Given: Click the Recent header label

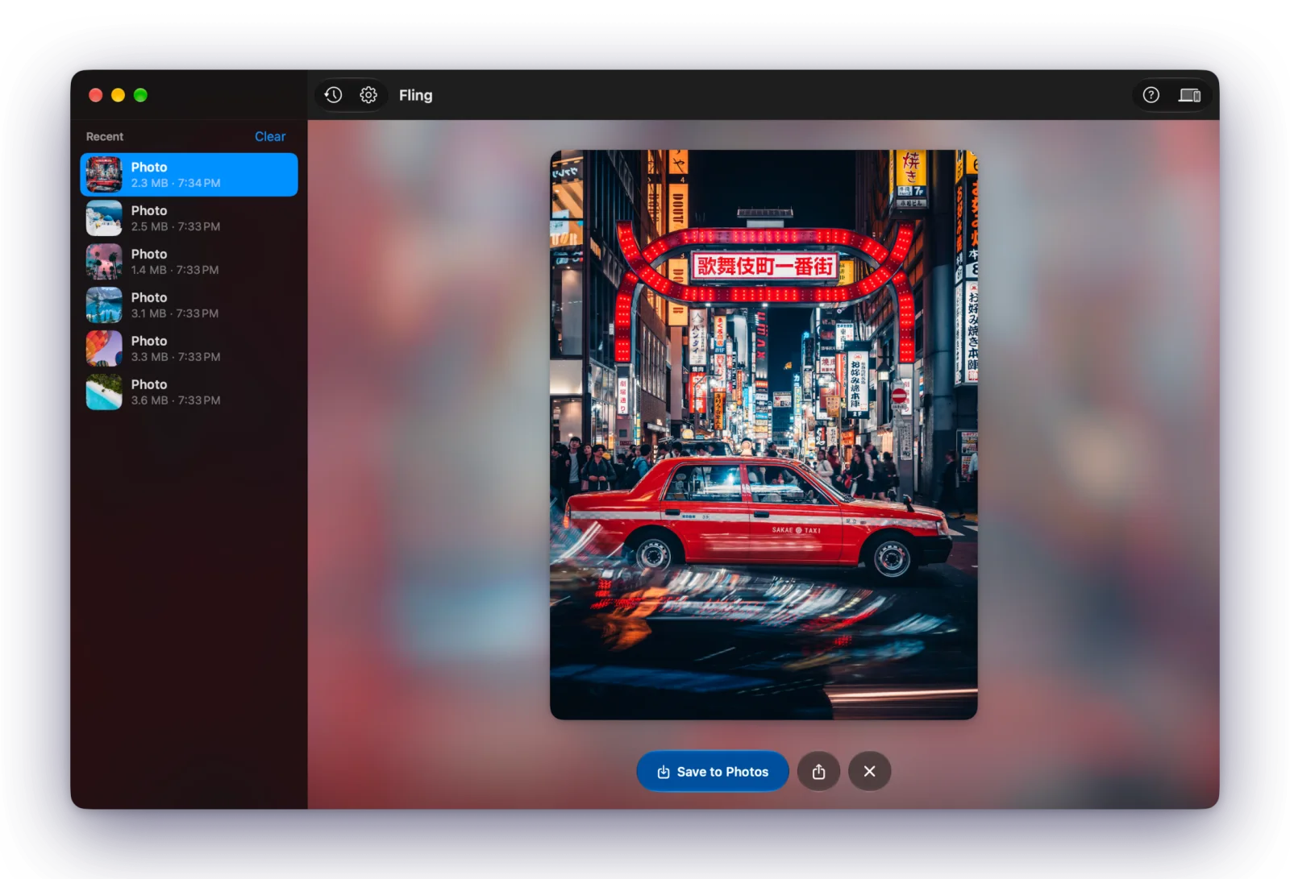Looking at the screenshot, I should click(x=105, y=136).
